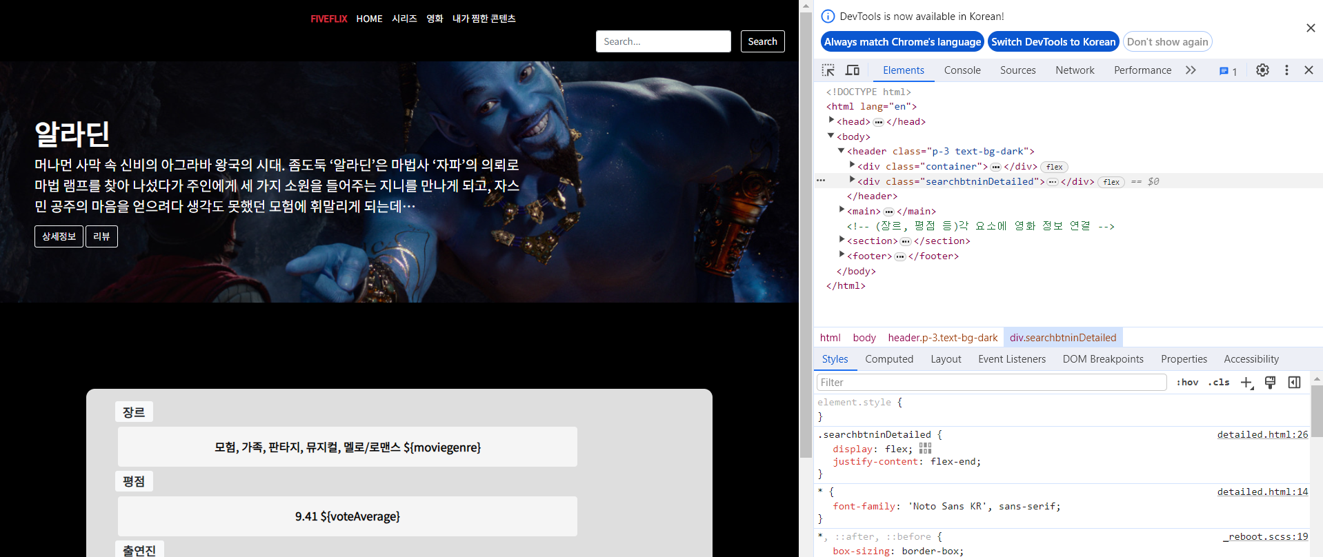Open Properties subtab
Viewport: 1323px width, 557px height.
click(1184, 359)
